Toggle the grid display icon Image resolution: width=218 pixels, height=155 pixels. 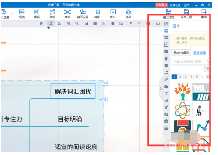95,23
